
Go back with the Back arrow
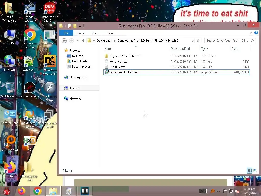pyautogui.click(x=64, y=41)
